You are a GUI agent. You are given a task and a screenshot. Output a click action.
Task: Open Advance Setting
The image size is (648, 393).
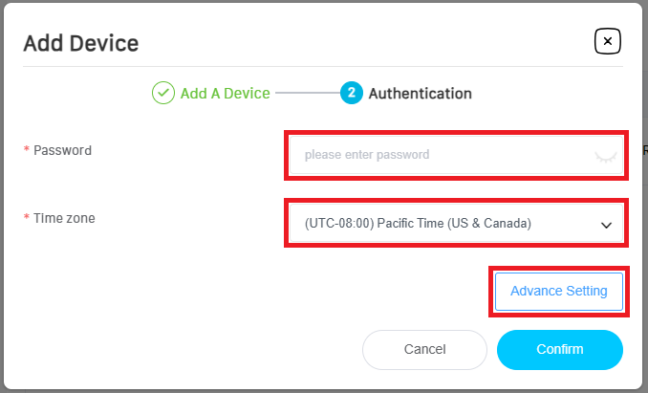[x=558, y=291]
